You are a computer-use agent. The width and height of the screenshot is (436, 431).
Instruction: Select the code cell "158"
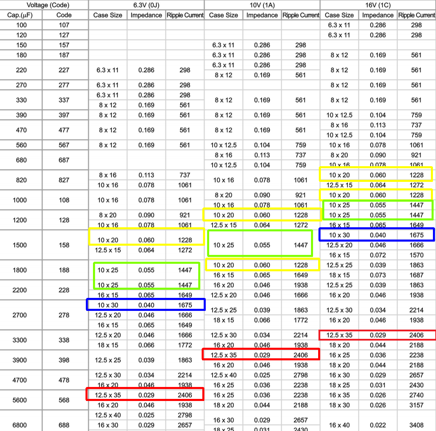pos(64,245)
